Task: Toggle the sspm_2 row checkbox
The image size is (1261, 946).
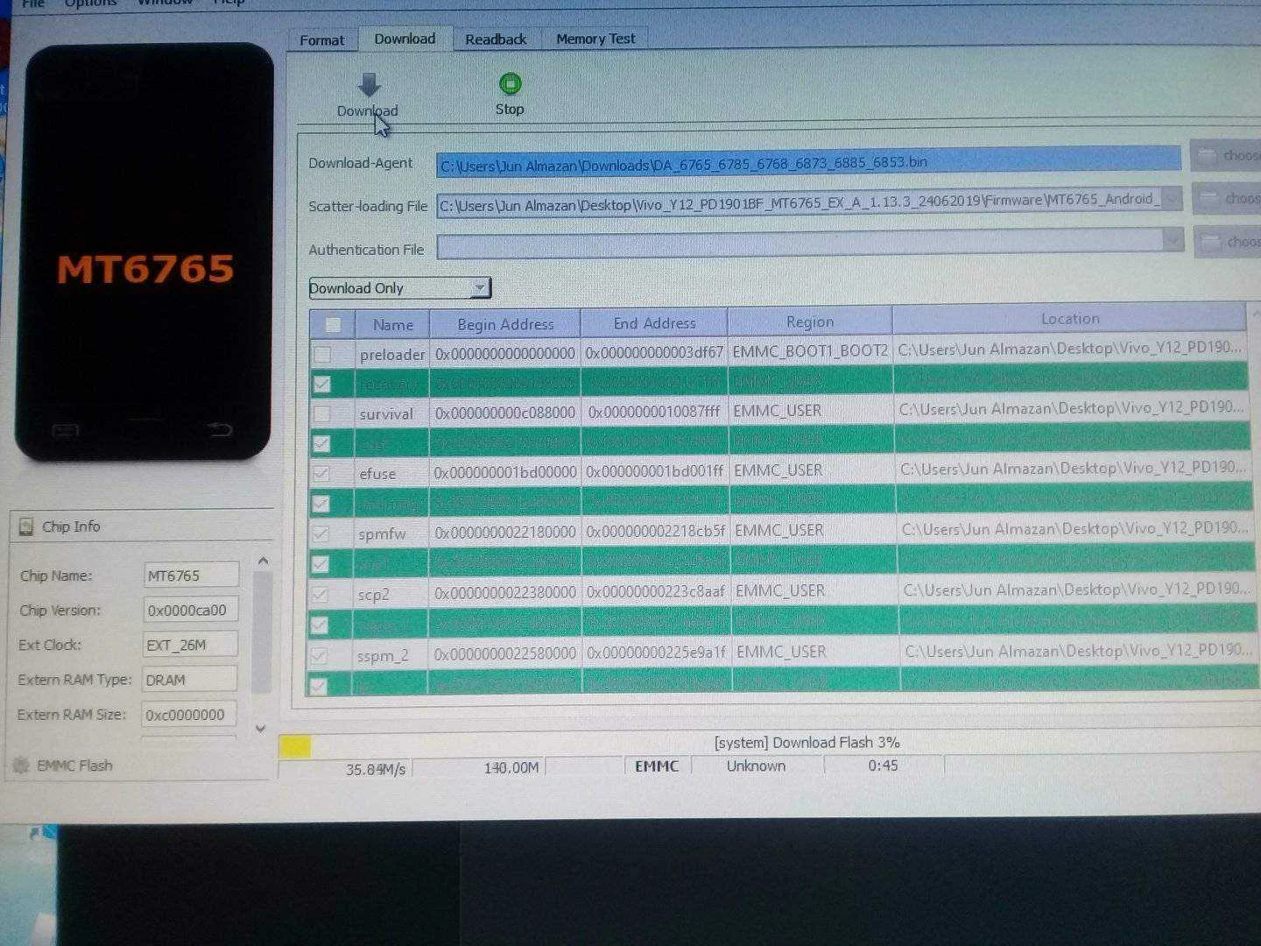Action: pos(319,655)
